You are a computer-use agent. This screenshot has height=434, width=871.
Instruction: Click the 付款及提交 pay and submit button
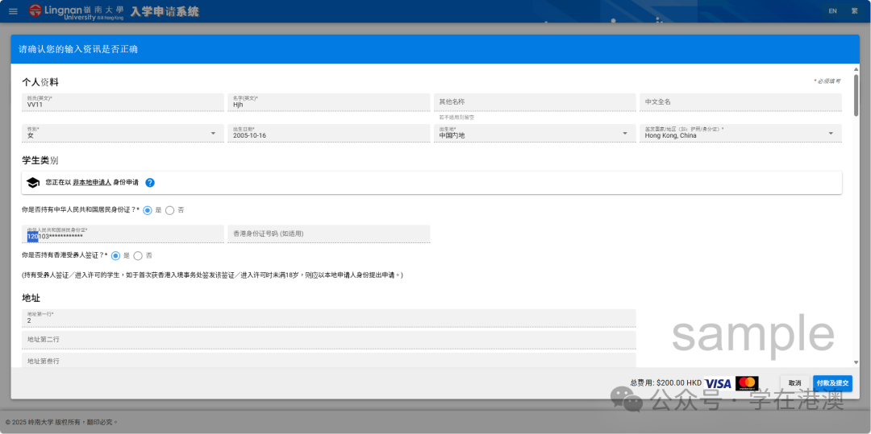(x=832, y=383)
